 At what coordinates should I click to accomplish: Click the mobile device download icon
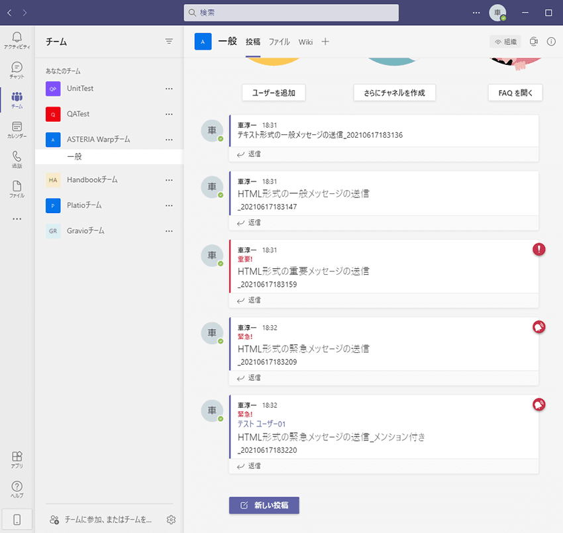point(17,519)
